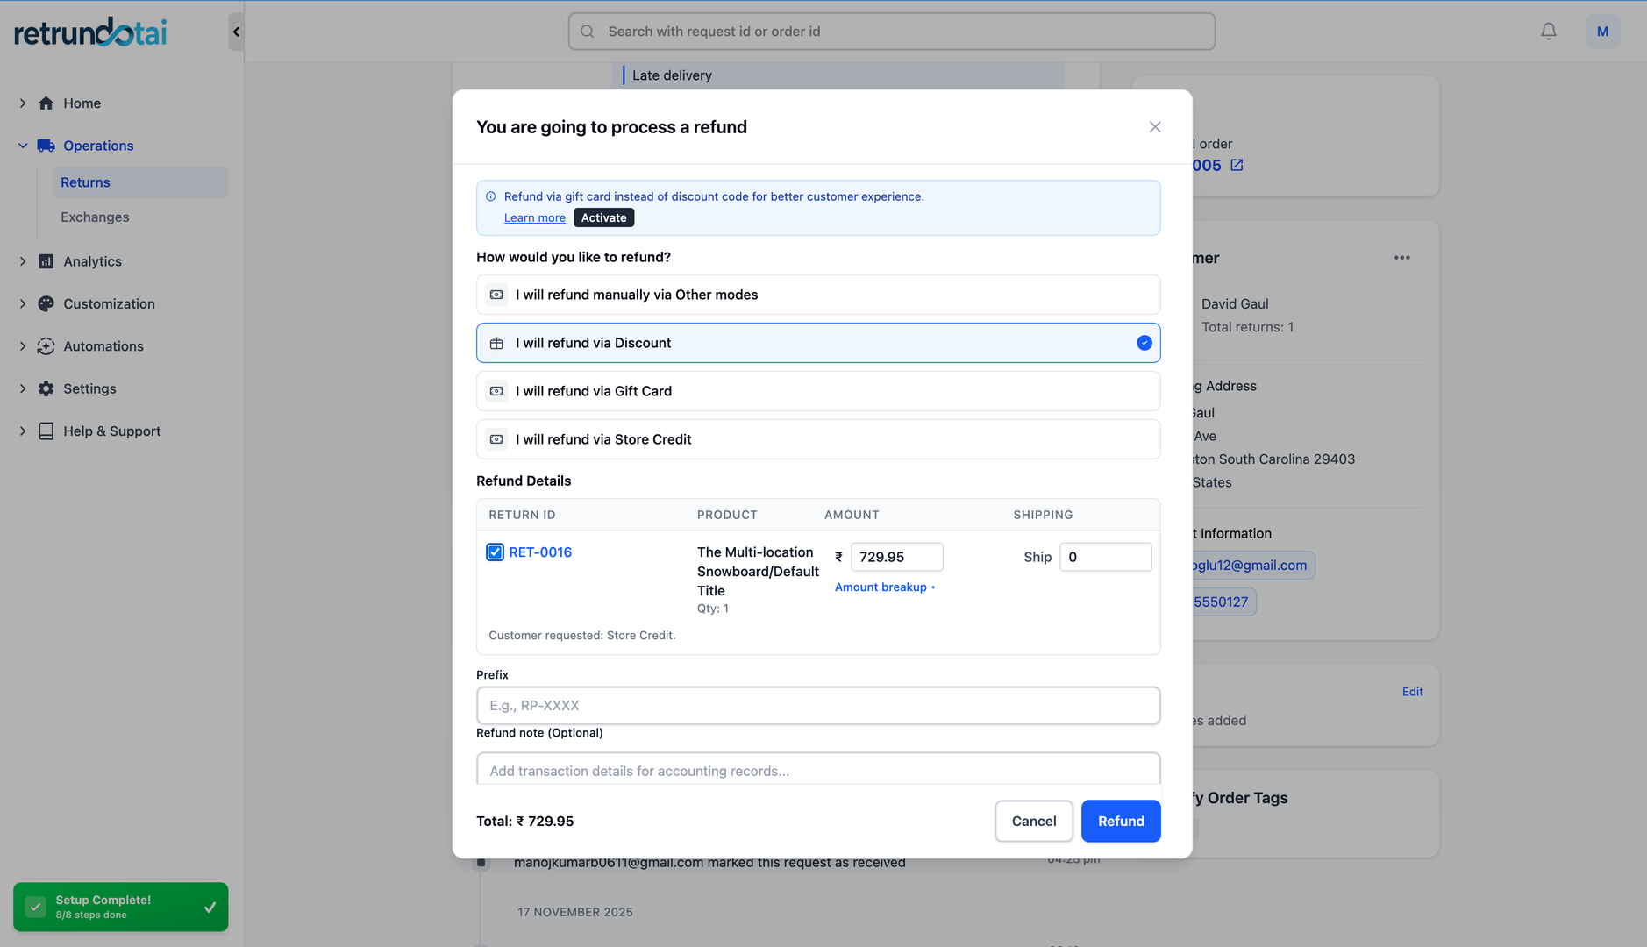The height and width of the screenshot is (947, 1647).
Task: Click the Customization palette icon
Action: click(46, 303)
